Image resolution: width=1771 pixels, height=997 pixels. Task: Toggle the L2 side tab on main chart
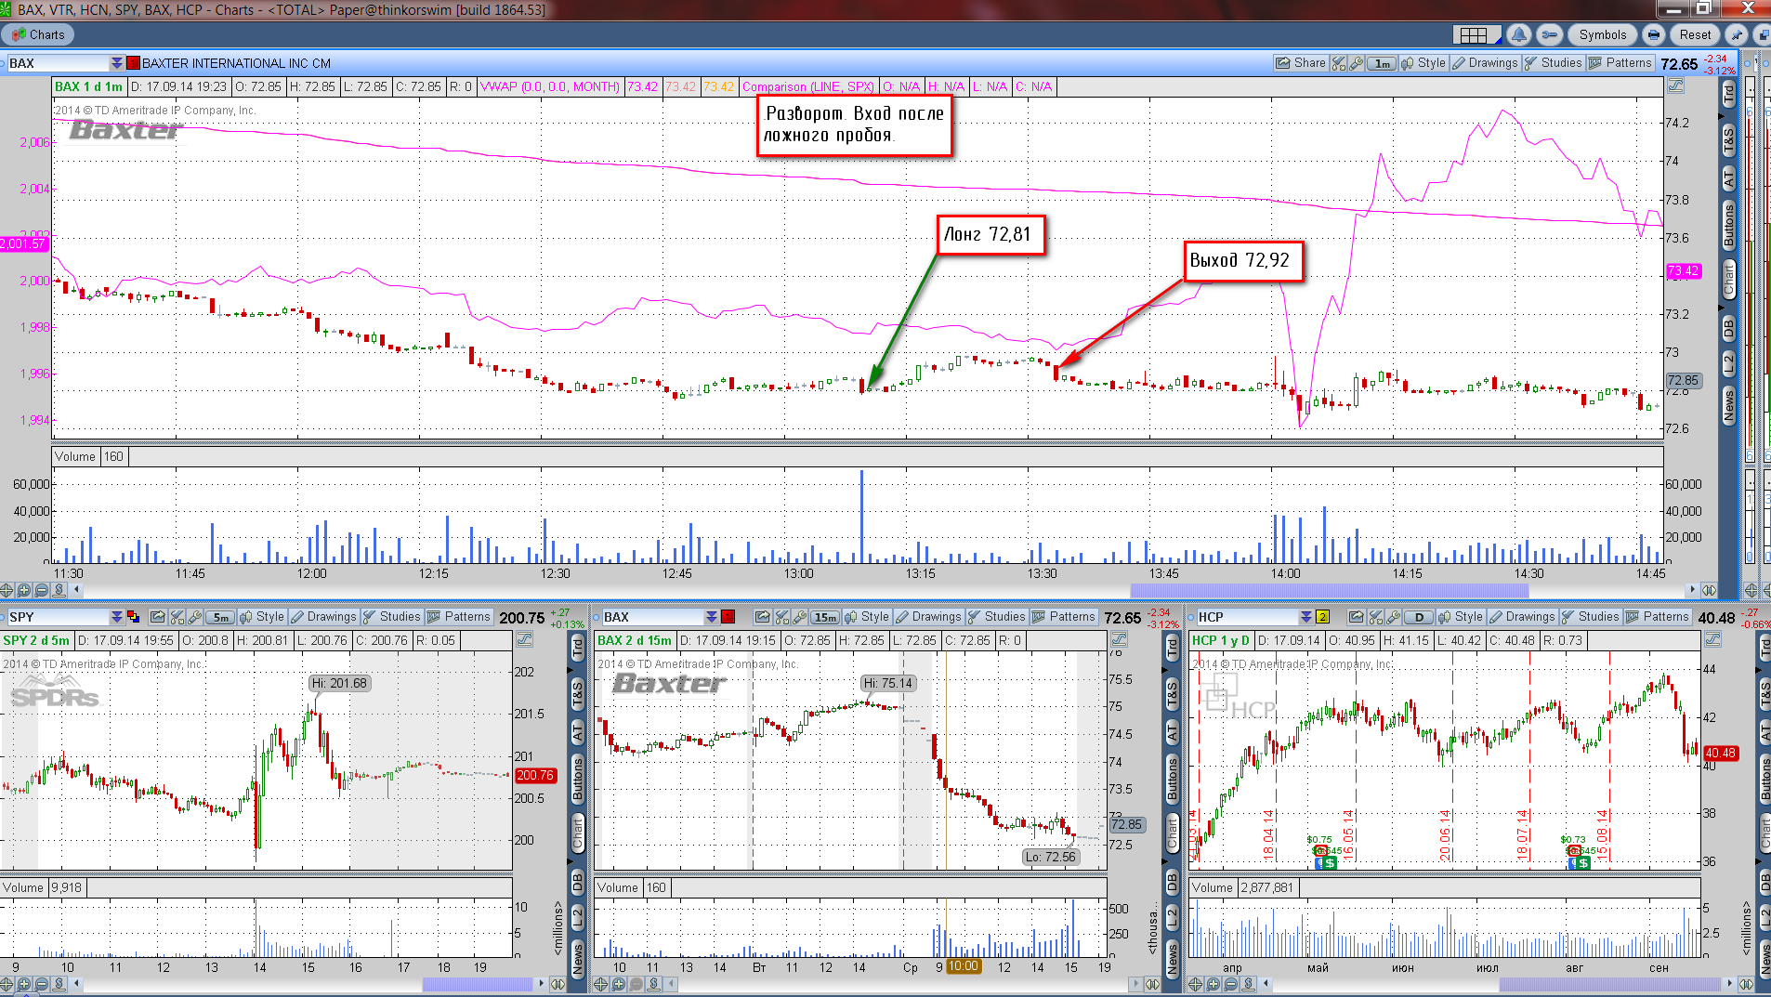click(1728, 364)
